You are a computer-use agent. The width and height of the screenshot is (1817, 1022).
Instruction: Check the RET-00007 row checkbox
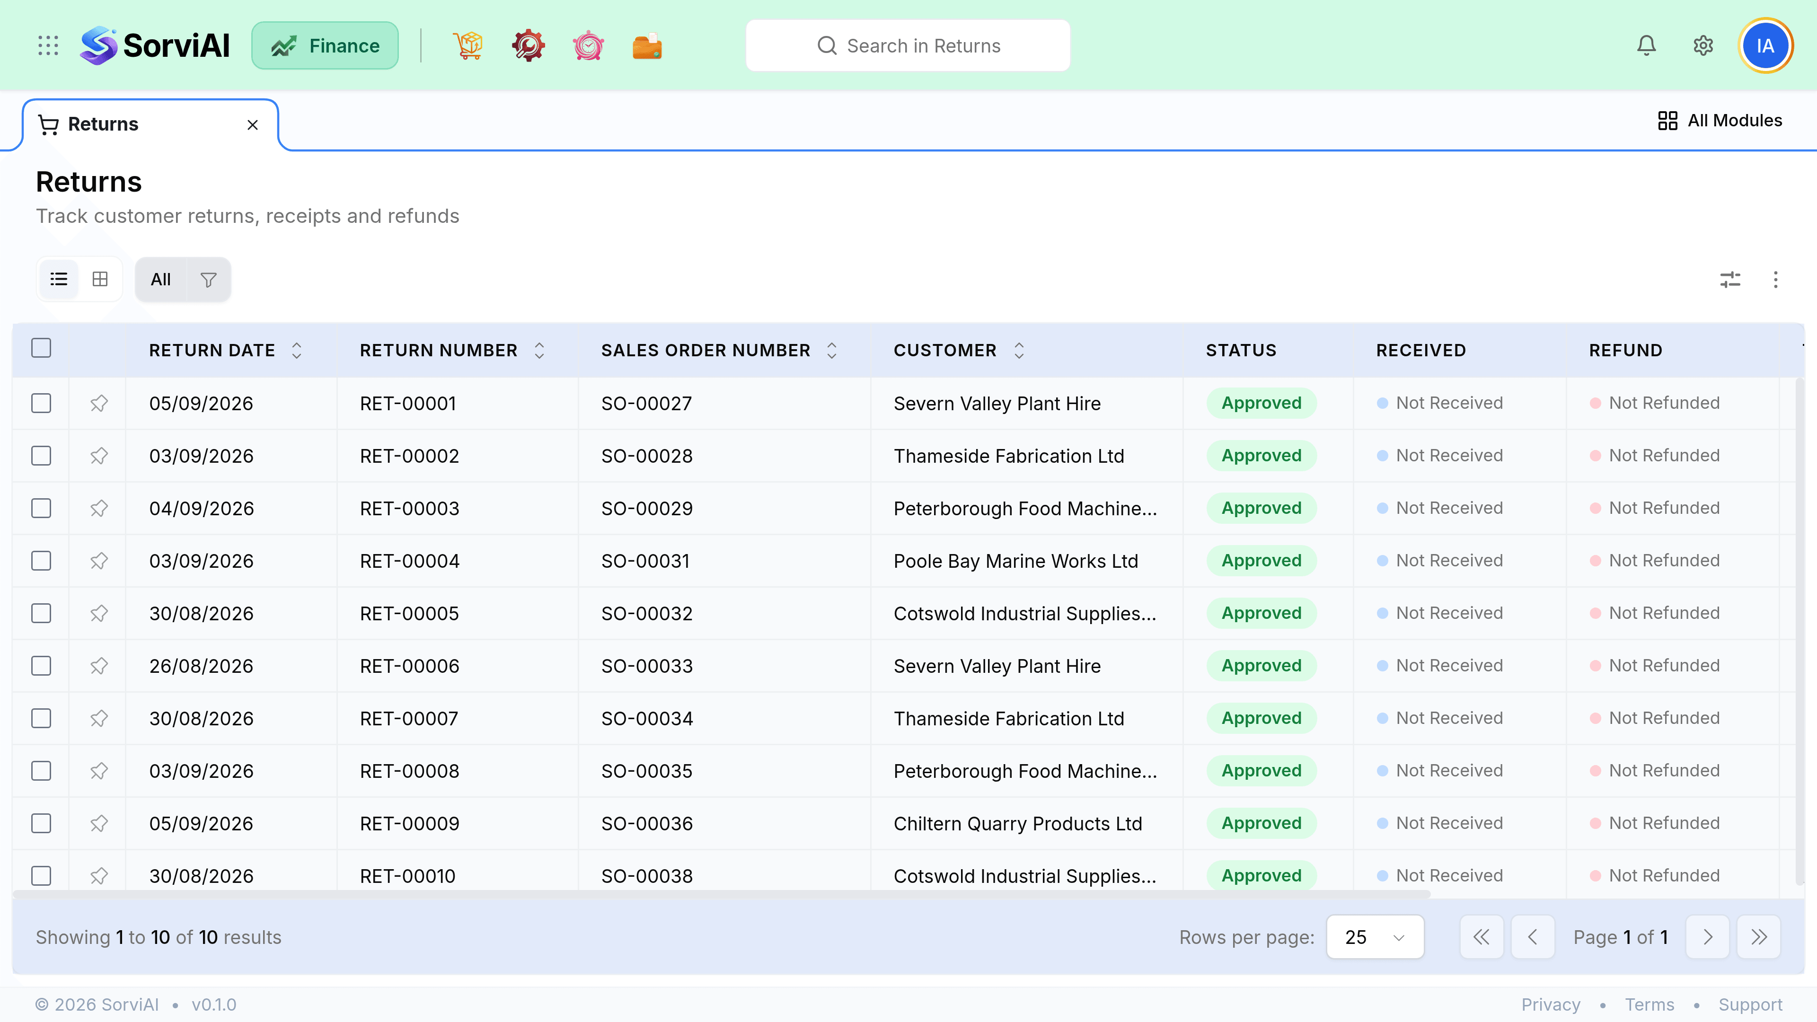click(42, 719)
